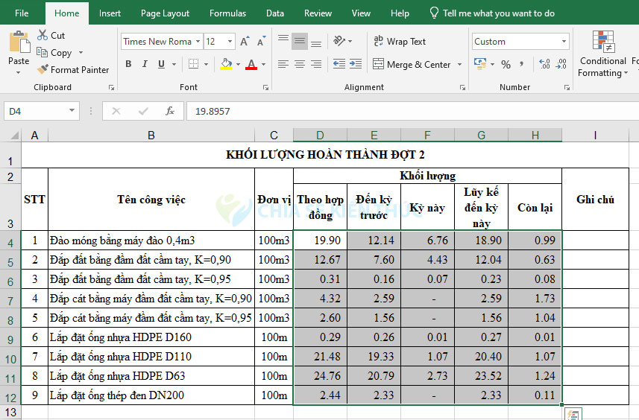Open the Font settings dialog launcher
The width and height of the screenshot is (639, 420).
[265, 88]
